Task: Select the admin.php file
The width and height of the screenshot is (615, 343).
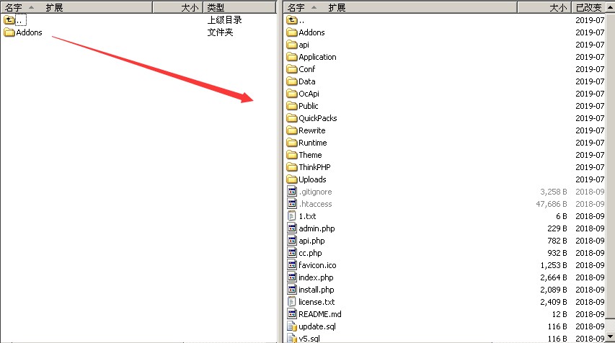Action: point(317,228)
